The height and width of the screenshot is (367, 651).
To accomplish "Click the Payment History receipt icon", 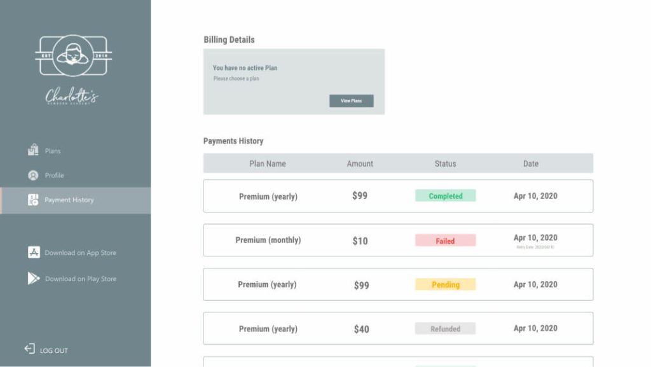I will tap(33, 200).
